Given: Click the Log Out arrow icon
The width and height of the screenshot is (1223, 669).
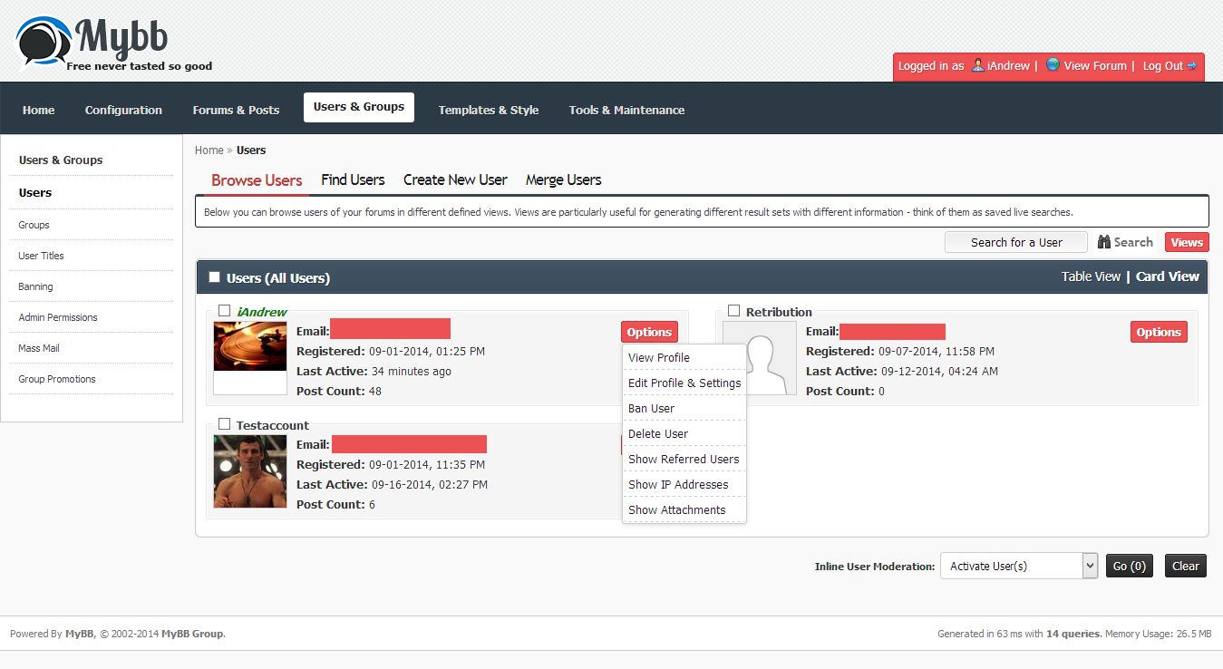Looking at the screenshot, I should [x=1192, y=65].
